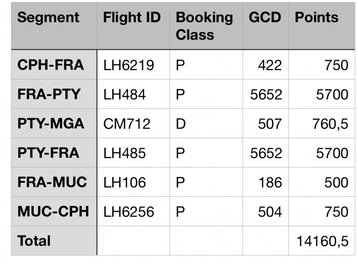Select the CPH-FRA segment cell
The height and width of the screenshot is (264, 358).
point(51,65)
